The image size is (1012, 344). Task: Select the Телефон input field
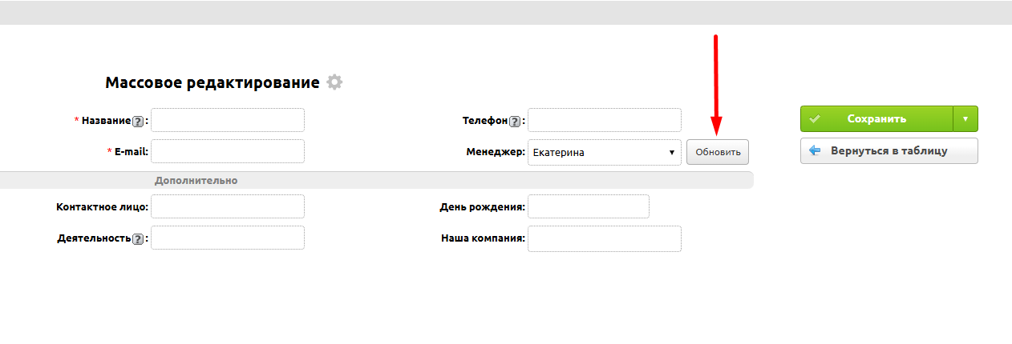point(604,120)
